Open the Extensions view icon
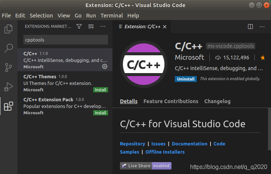 9,106
